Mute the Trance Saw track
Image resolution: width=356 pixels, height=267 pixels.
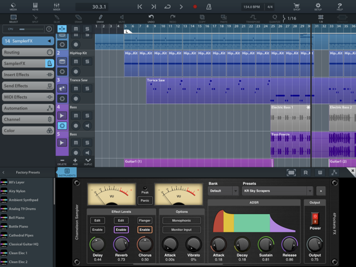coord(76,88)
